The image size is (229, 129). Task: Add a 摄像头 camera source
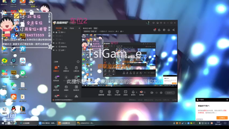pyautogui.click(x=109, y=93)
